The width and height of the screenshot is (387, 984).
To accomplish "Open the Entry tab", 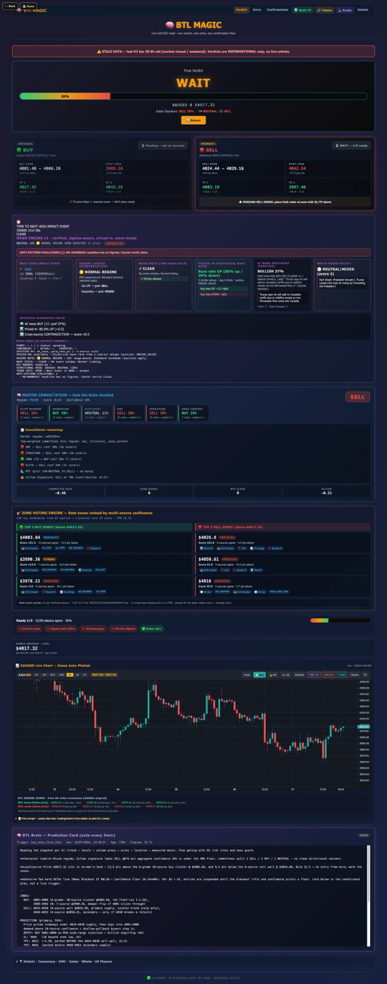I will (x=257, y=10).
